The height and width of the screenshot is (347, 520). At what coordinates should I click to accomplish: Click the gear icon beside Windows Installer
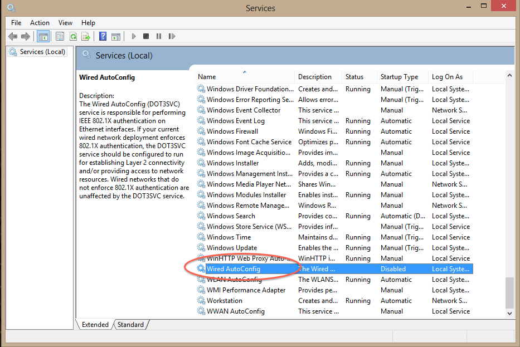[x=201, y=163]
